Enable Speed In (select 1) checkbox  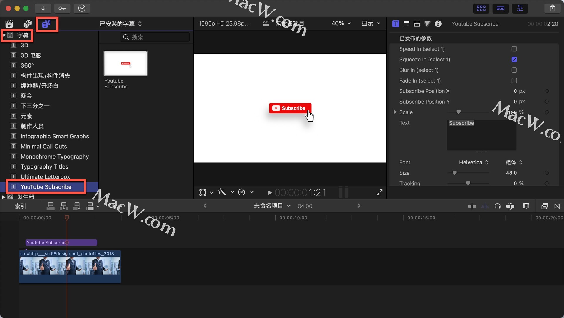(514, 49)
